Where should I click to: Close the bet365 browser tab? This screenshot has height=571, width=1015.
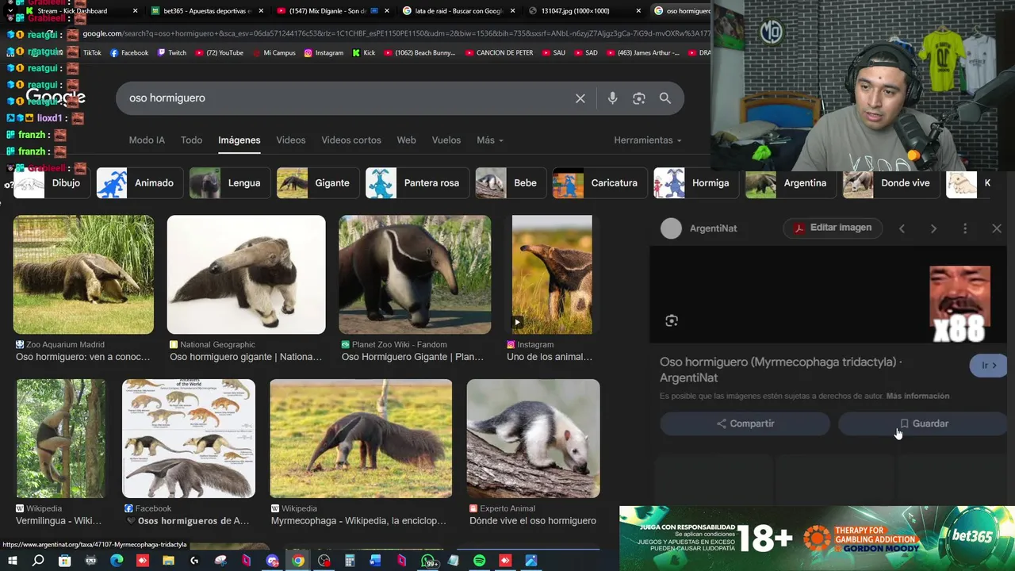261,11
